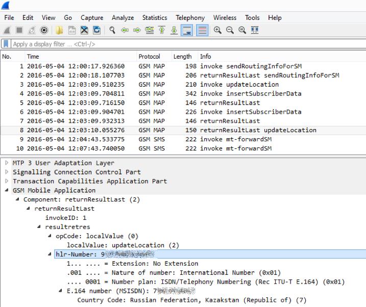Click the display filter bookmark icon

point(6,44)
